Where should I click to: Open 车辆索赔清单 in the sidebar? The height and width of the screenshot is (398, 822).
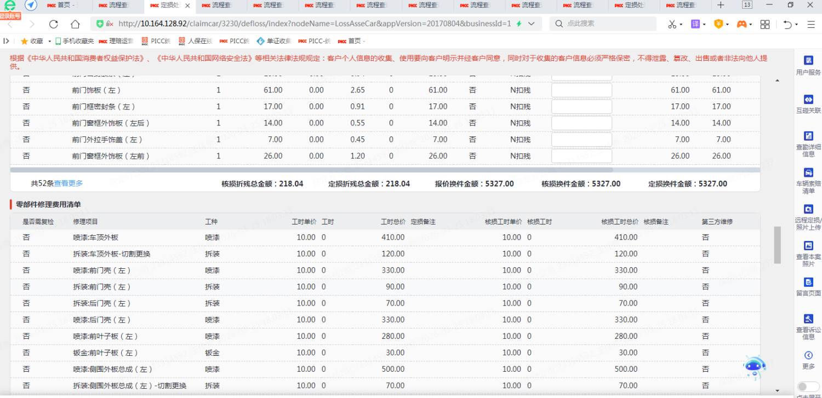point(808,172)
